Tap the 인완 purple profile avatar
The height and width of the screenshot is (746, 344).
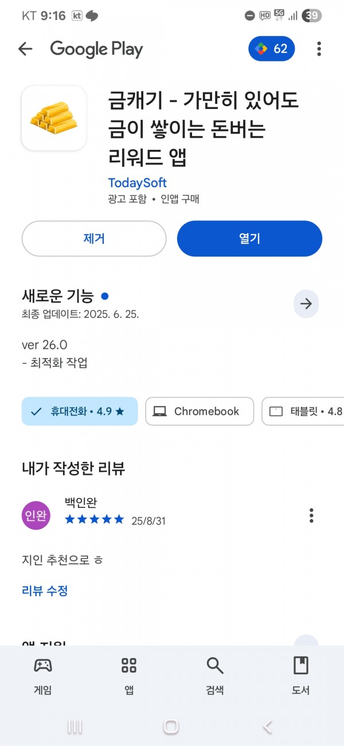(x=36, y=515)
